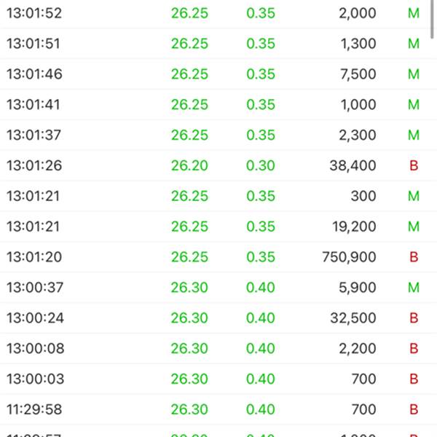Click the 26.20 price at 13:01:26
The width and height of the screenshot is (437, 437).
click(x=189, y=165)
